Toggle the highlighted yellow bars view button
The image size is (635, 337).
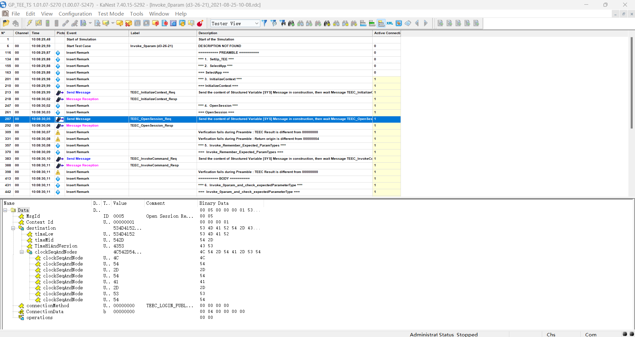point(381,23)
